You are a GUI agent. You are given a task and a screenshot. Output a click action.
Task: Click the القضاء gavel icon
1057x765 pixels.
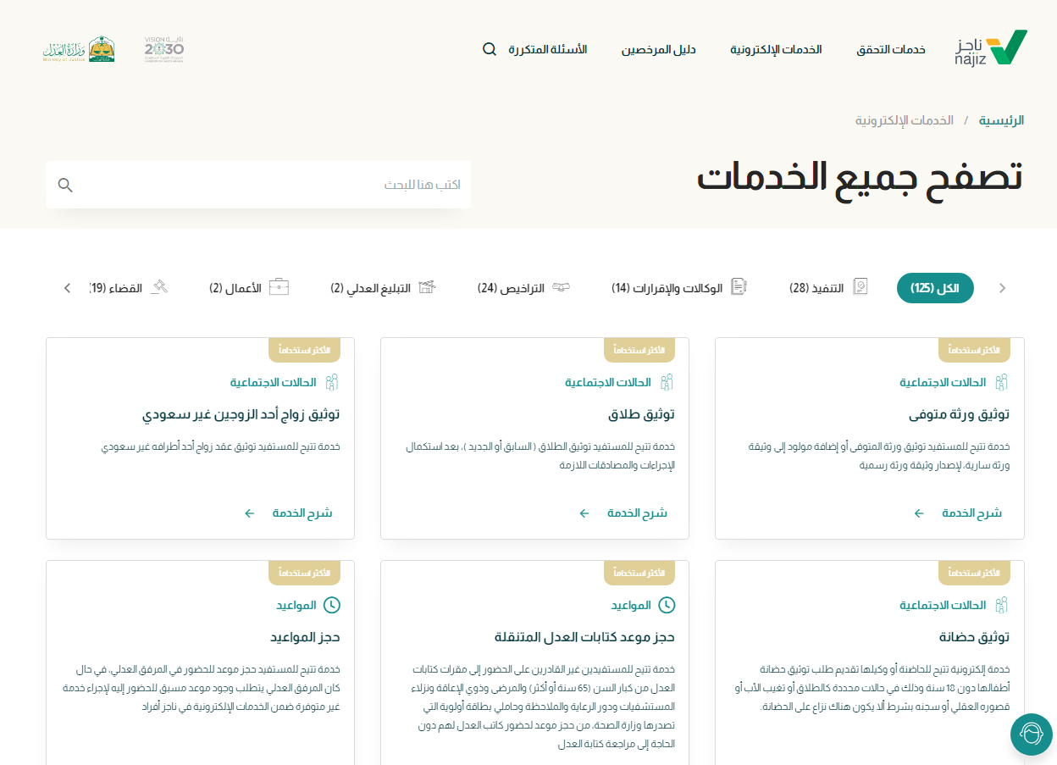point(159,287)
